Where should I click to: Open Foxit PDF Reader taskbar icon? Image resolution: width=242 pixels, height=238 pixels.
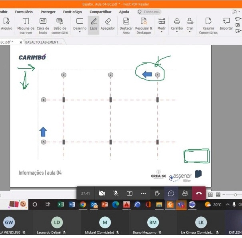click(x=170, y=204)
